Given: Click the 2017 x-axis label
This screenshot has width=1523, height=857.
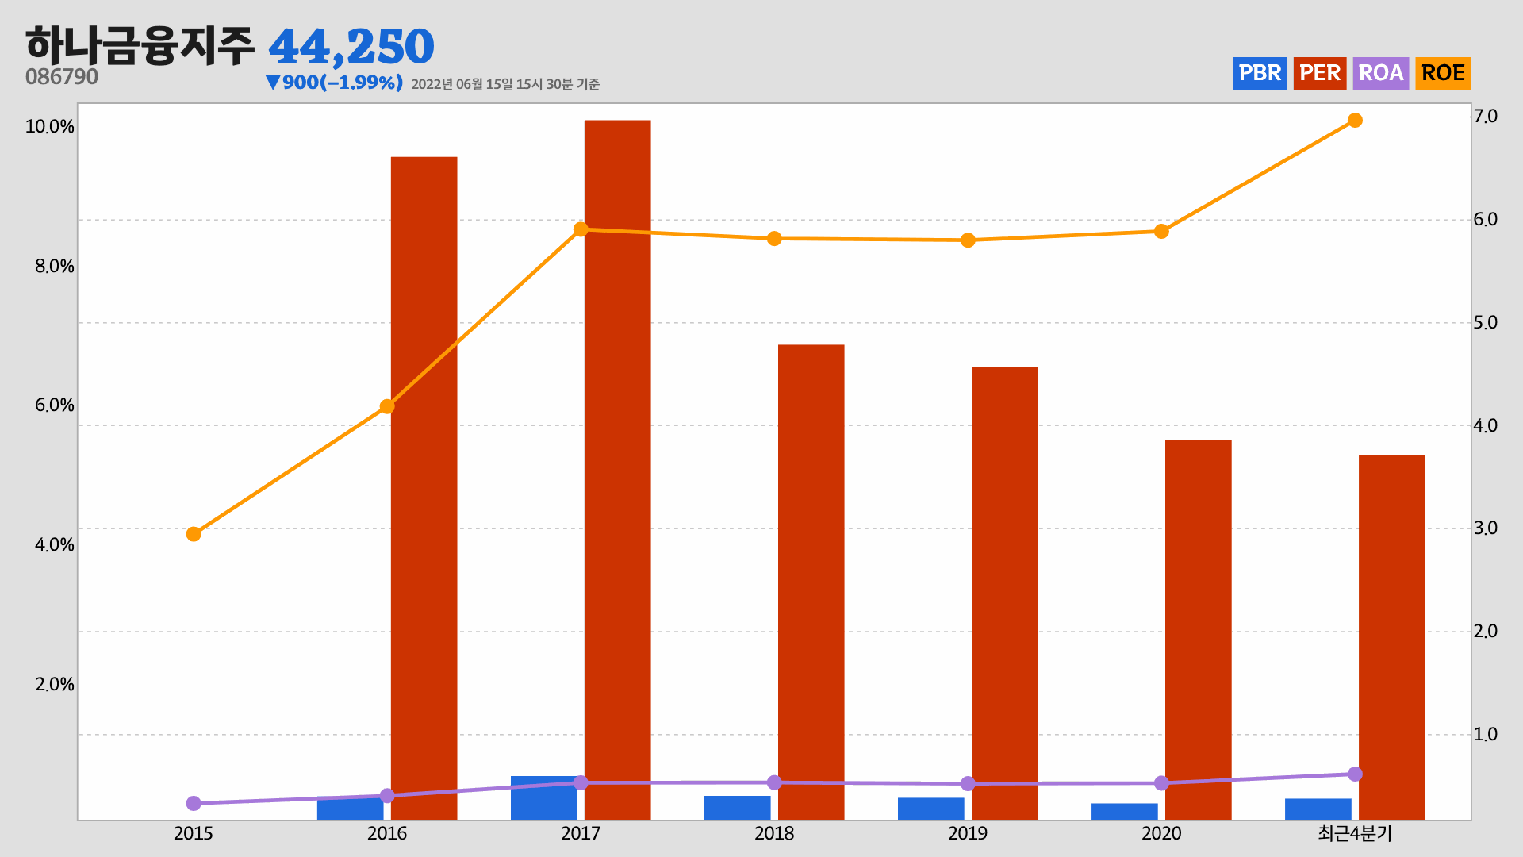Looking at the screenshot, I should (581, 833).
